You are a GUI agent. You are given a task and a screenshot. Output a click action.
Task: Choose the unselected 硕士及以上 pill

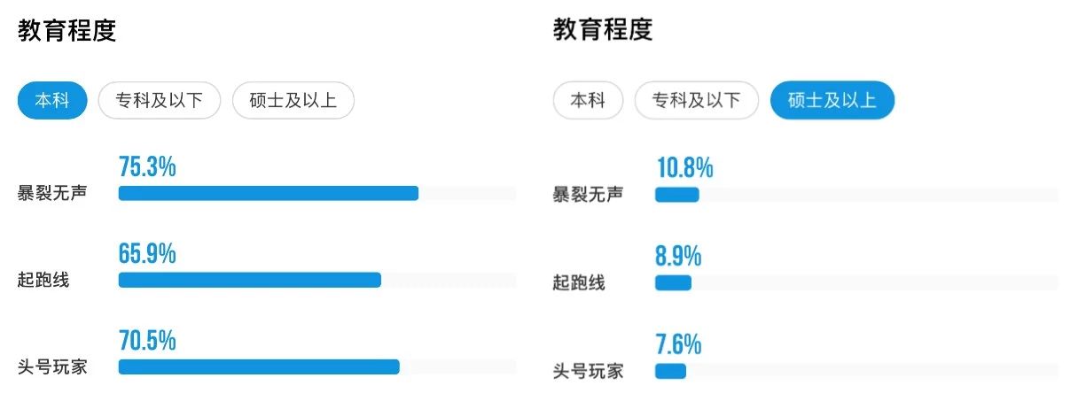click(x=293, y=101)
